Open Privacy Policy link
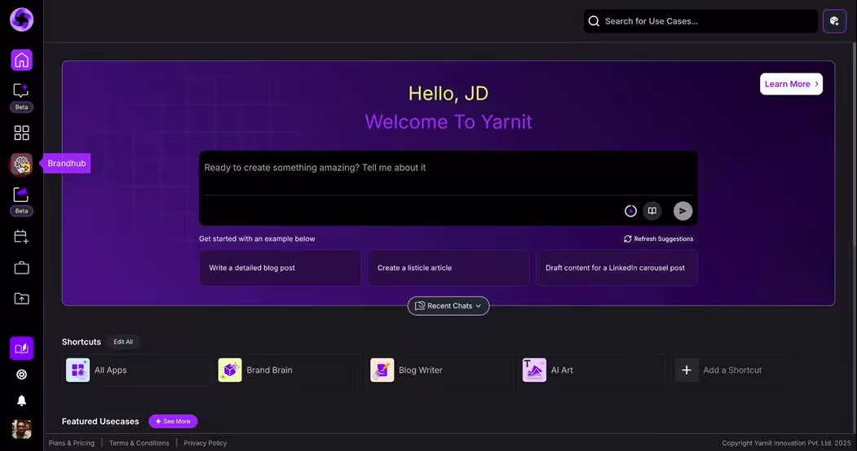The image size is (857, 451). (x=205, y=444)
